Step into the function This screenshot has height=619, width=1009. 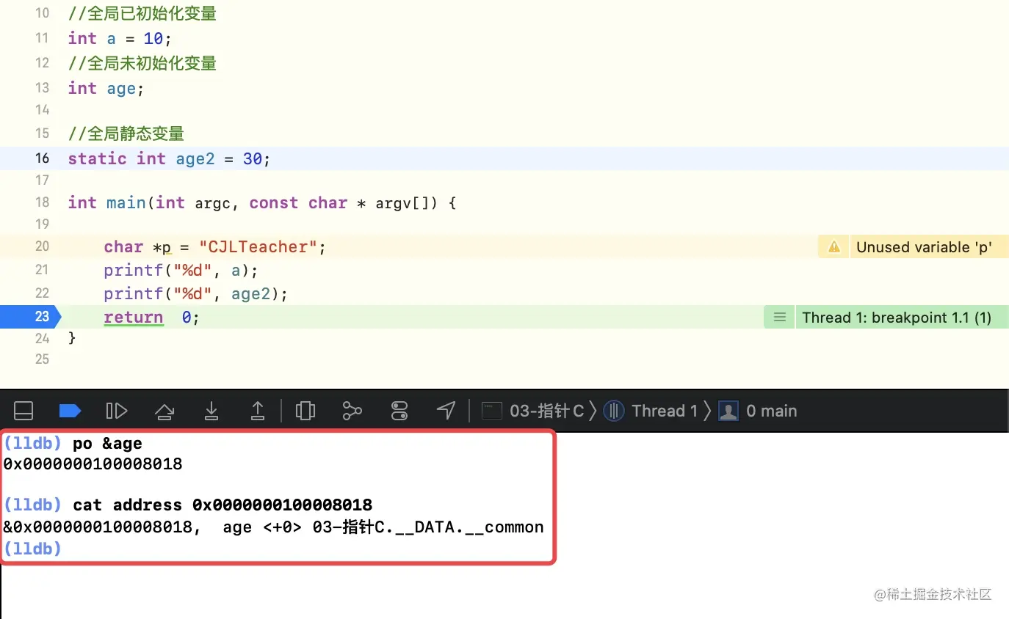[211, 411]
